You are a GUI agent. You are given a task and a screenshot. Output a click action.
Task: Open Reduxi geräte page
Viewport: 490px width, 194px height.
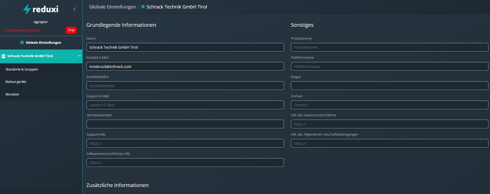click(x=16, y=82)
